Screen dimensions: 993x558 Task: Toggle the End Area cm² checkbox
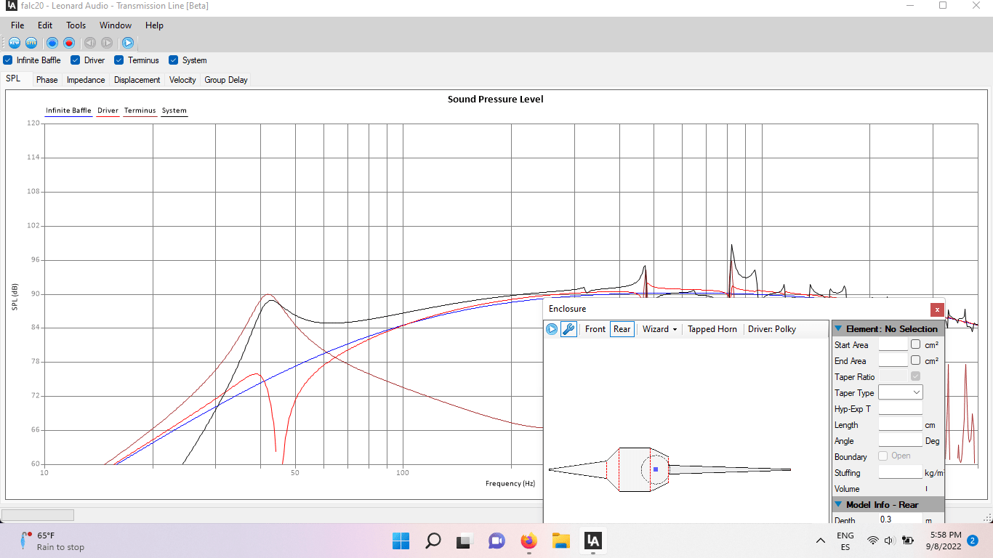(916, 360)
